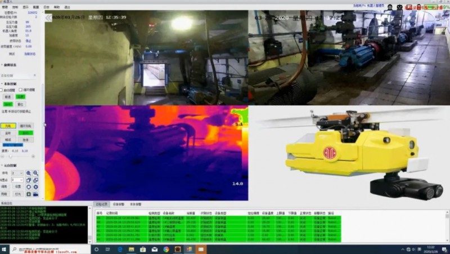Toggle the green button beside 前进
450x254 pixels.
pos(21,97)
